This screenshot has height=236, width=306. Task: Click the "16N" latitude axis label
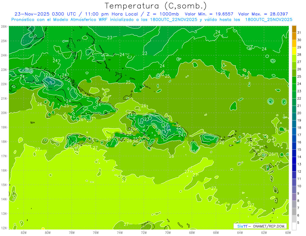[4, 170]
